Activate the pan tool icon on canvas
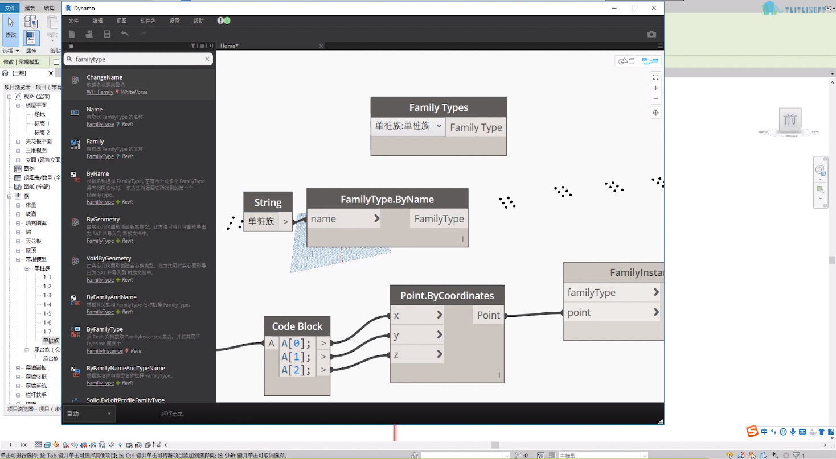The height and width of the screenshot is (459, 836). coord(655,113)
